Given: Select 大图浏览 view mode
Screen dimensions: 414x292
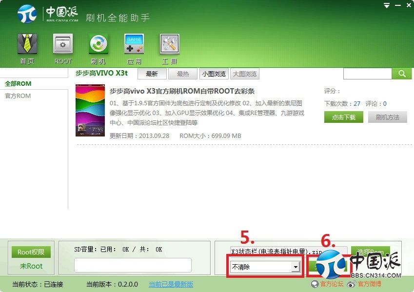Looking at the screenshot, I should click(x=245, y=74).
